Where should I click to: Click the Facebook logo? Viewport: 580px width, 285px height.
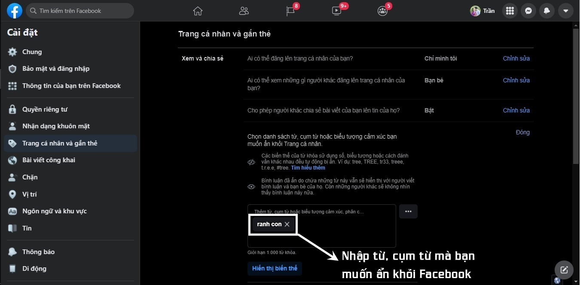click(14, 10)
